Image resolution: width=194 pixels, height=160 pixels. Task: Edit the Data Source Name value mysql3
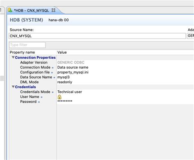[x=63, y=77]
